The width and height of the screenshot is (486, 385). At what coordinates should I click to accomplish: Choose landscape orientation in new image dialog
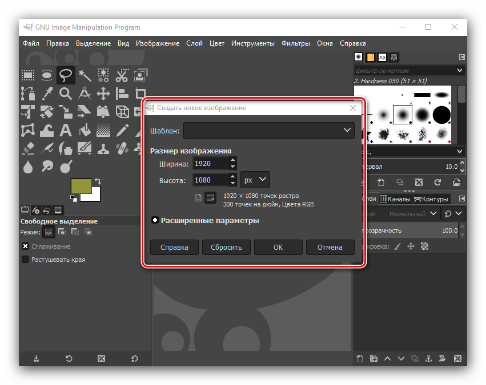pos(211,198)
